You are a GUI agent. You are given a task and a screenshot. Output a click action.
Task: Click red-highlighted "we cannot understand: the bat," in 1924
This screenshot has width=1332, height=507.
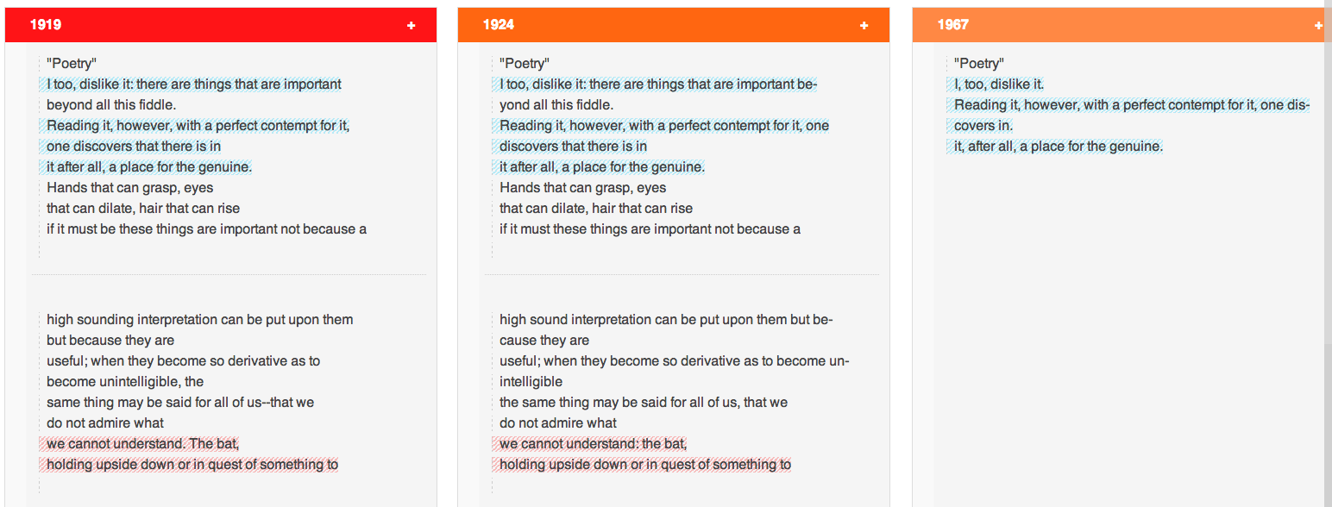[x=594, y=444]
